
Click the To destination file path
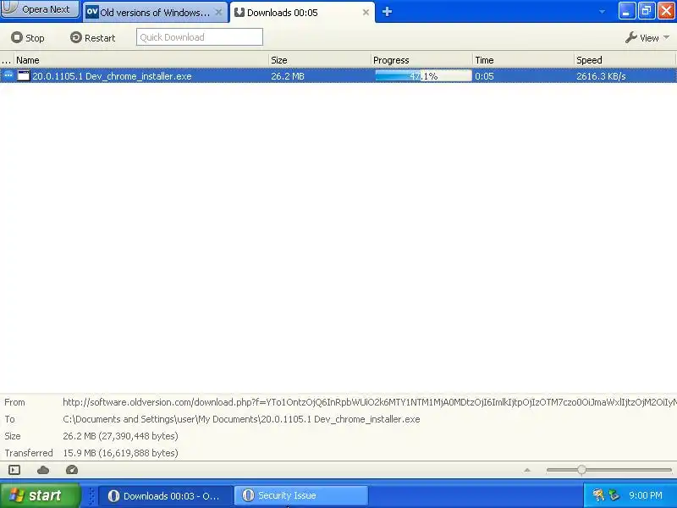click(x=241, y=419)
